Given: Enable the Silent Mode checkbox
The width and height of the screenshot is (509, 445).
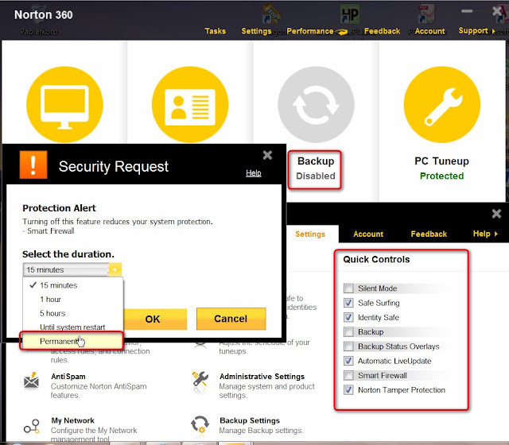Looking at the screenshot, I should click(348, 288).
